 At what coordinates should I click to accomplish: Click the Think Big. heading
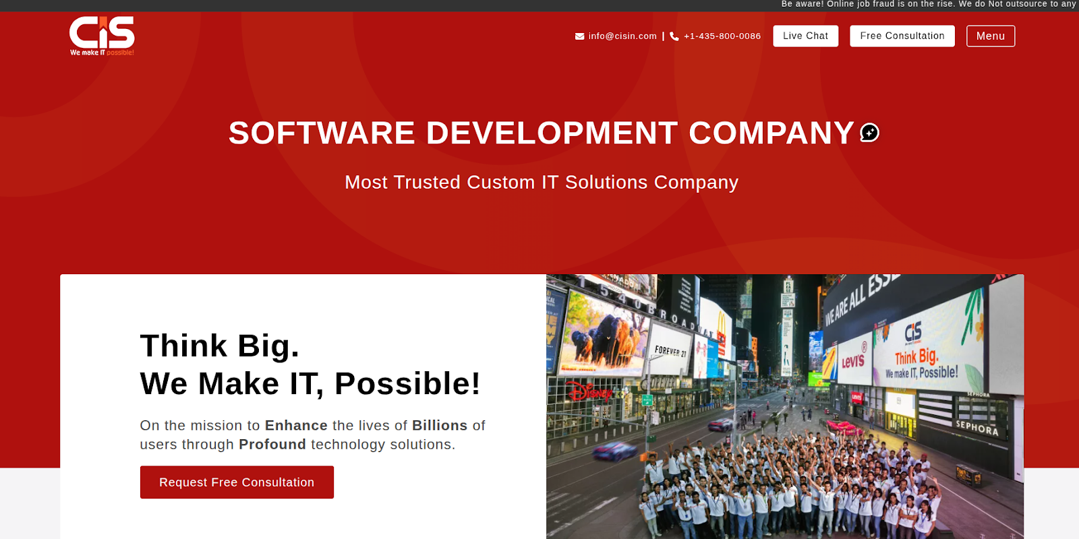(220, 346)
